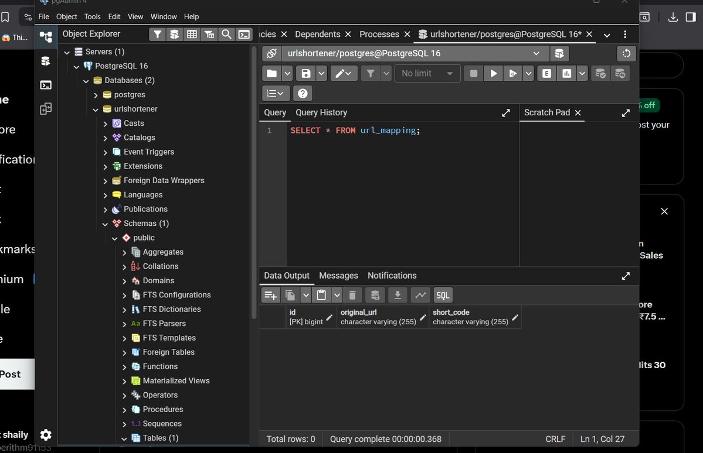Image resolution: width=703 pixels, height=453 pixels.
Task: Open settings gear in left sidebar
Action: click(x=46, y=434)
